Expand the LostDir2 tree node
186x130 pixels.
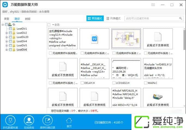point(7,33)
